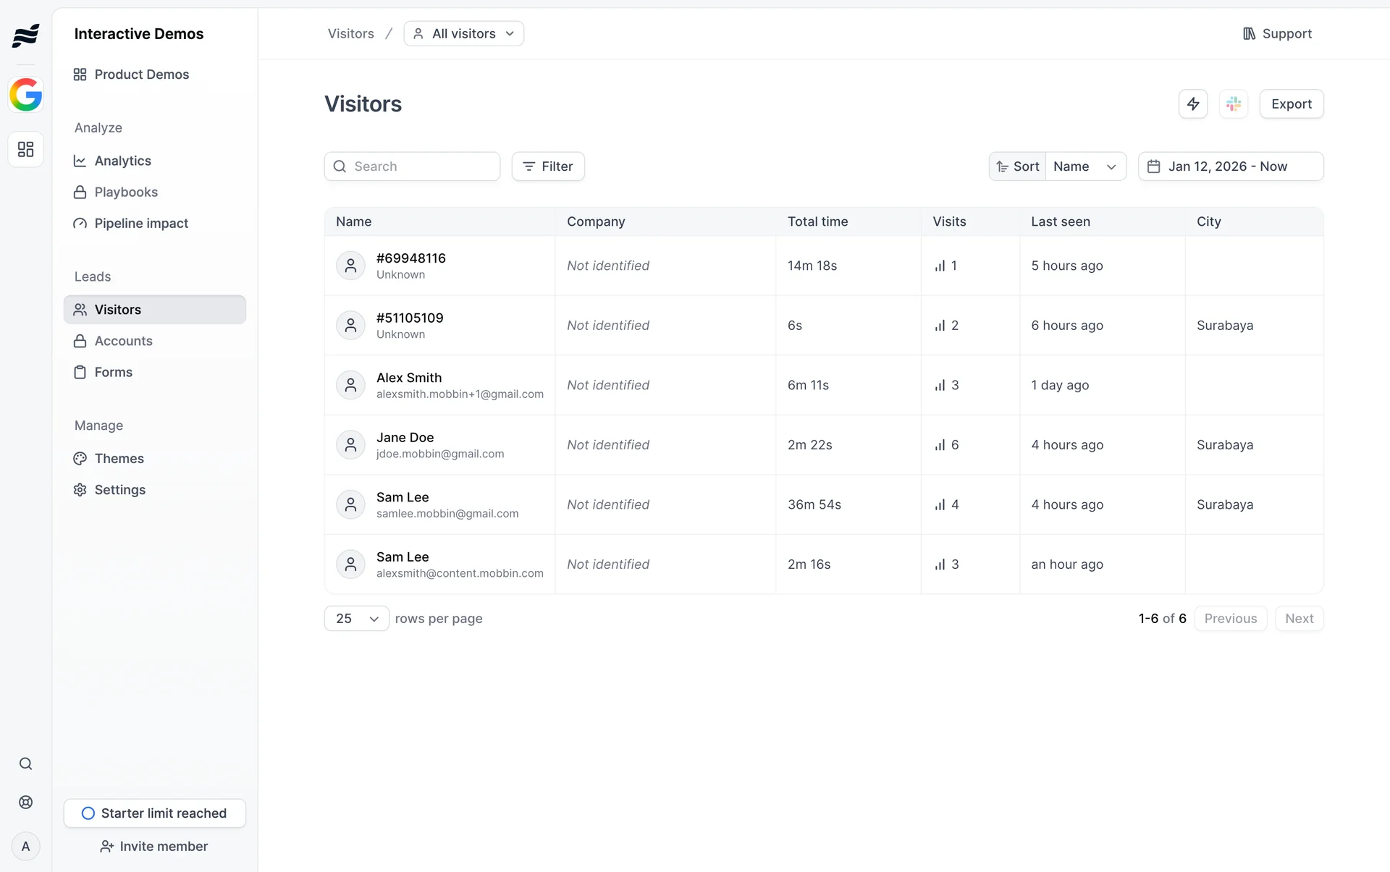Open the Name sort dropdown
This screenshot has width=1390, height=872.
click(1084, 166)
